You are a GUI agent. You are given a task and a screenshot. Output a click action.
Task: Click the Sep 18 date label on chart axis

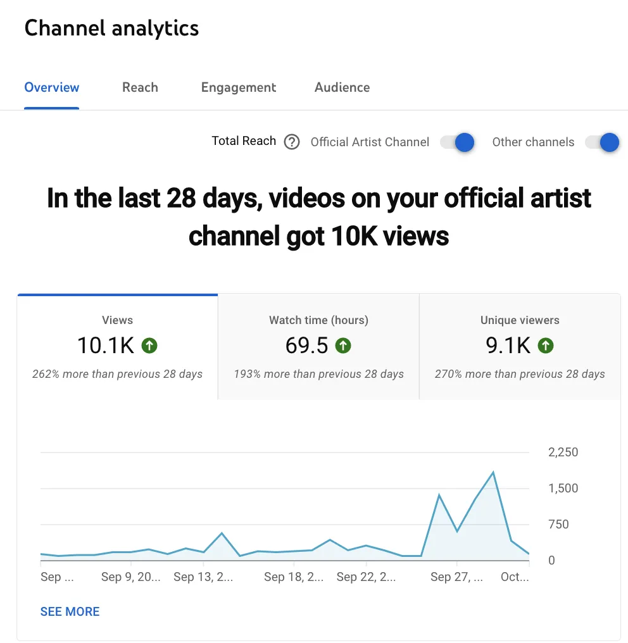(x=294, y=577)
